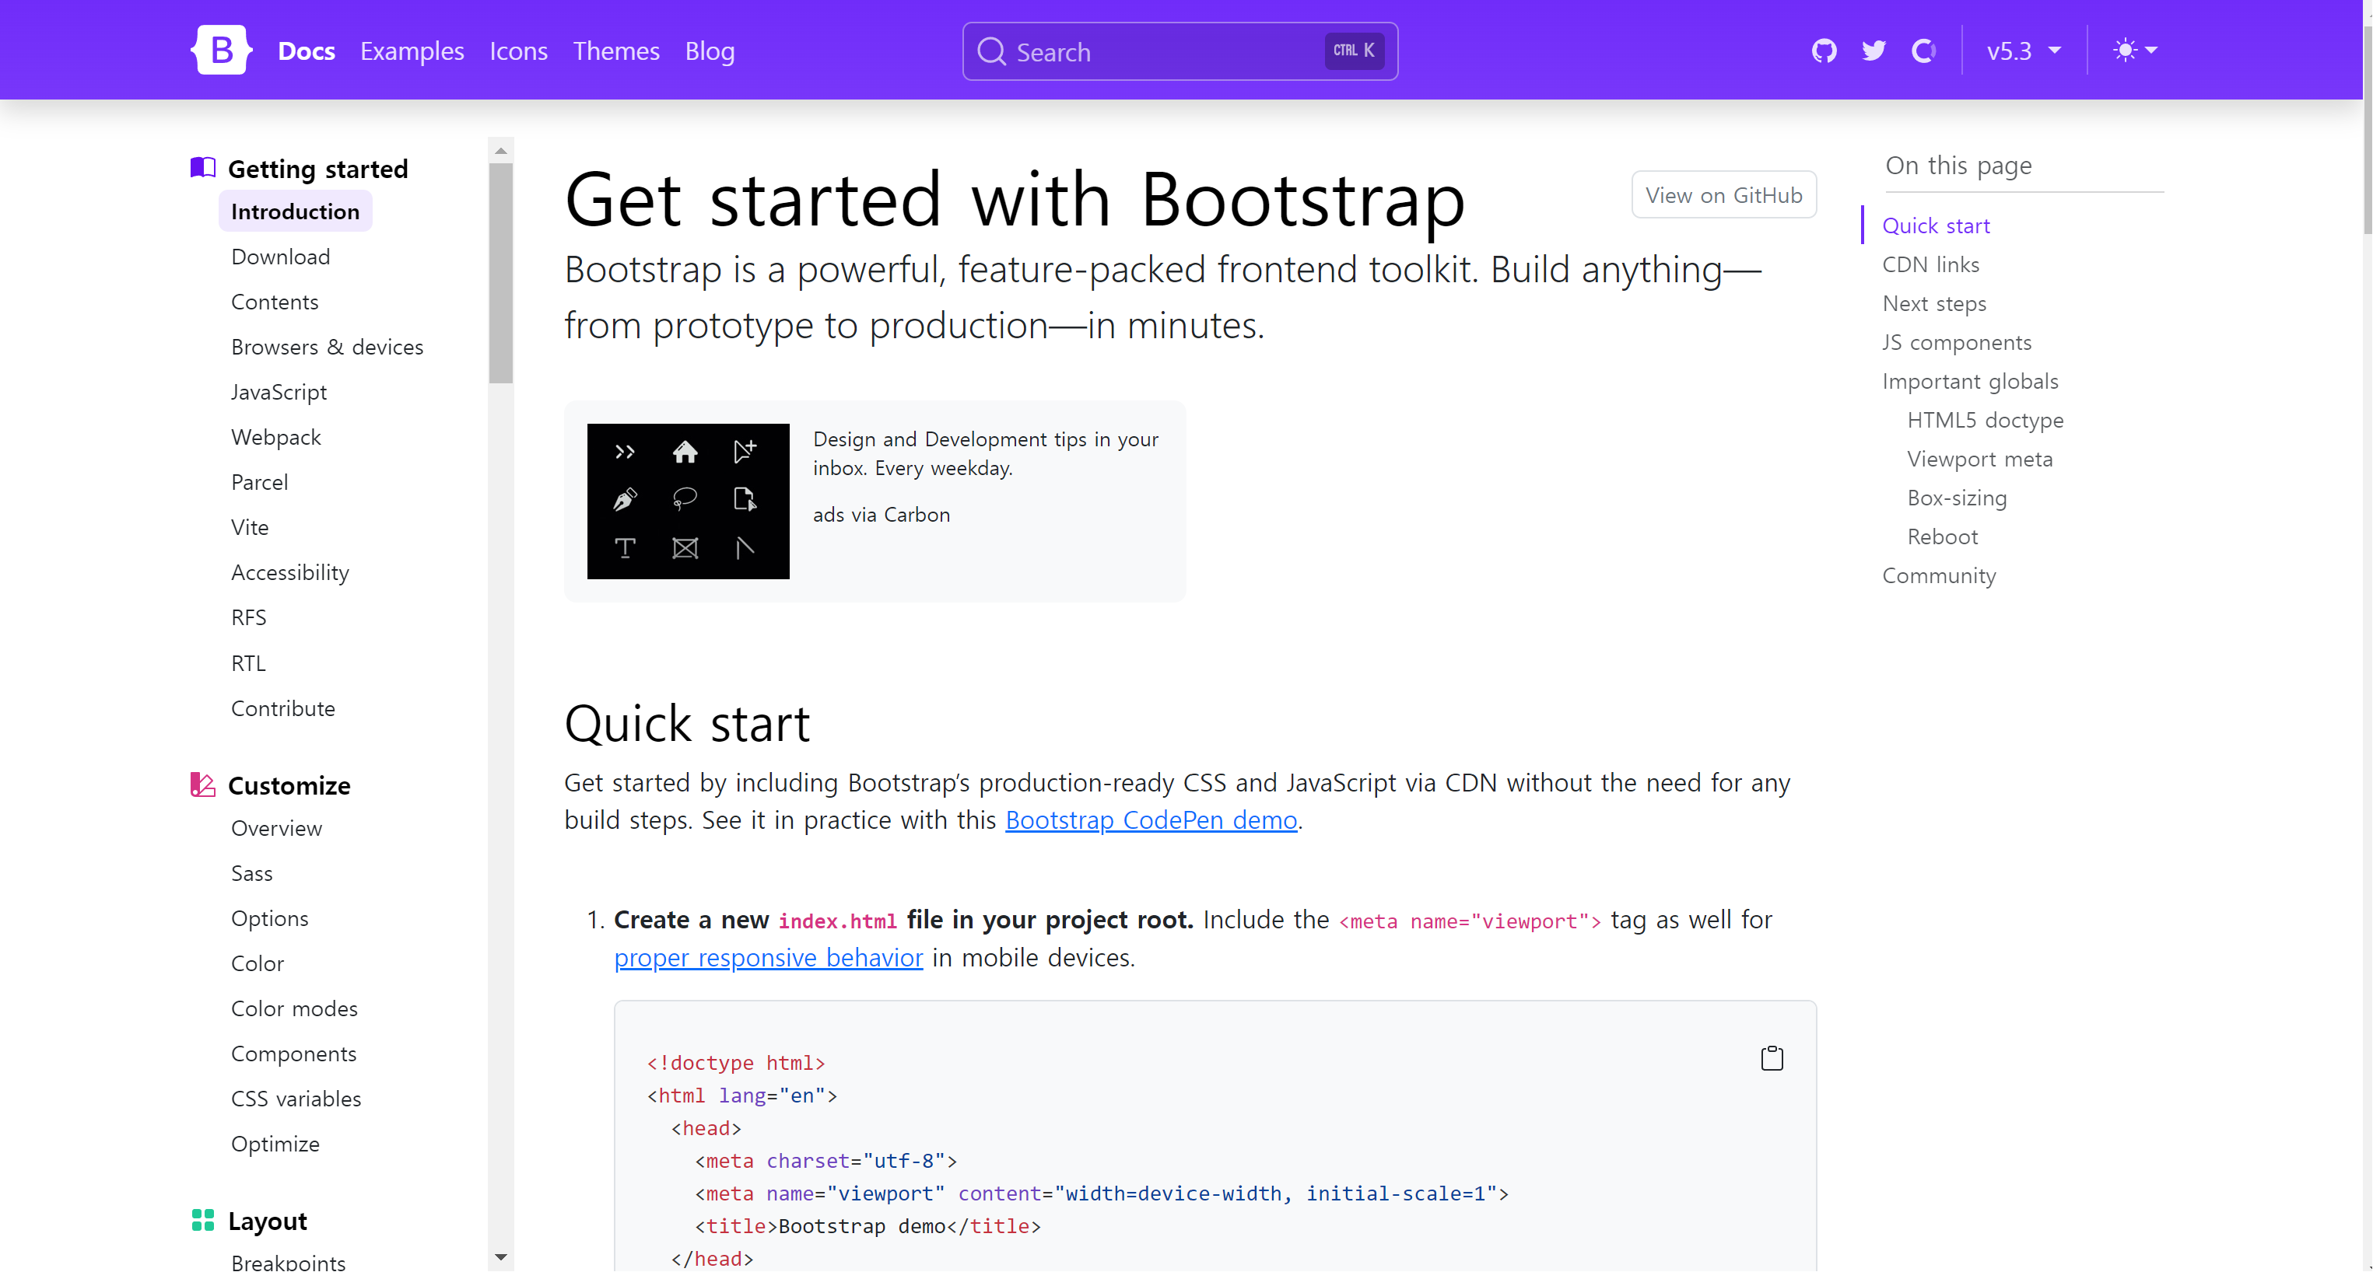Open the GitHub icon link in header
The width and height of the screenshot is (2373, 1272).
pyautogui.click(x=1824, y=51)
